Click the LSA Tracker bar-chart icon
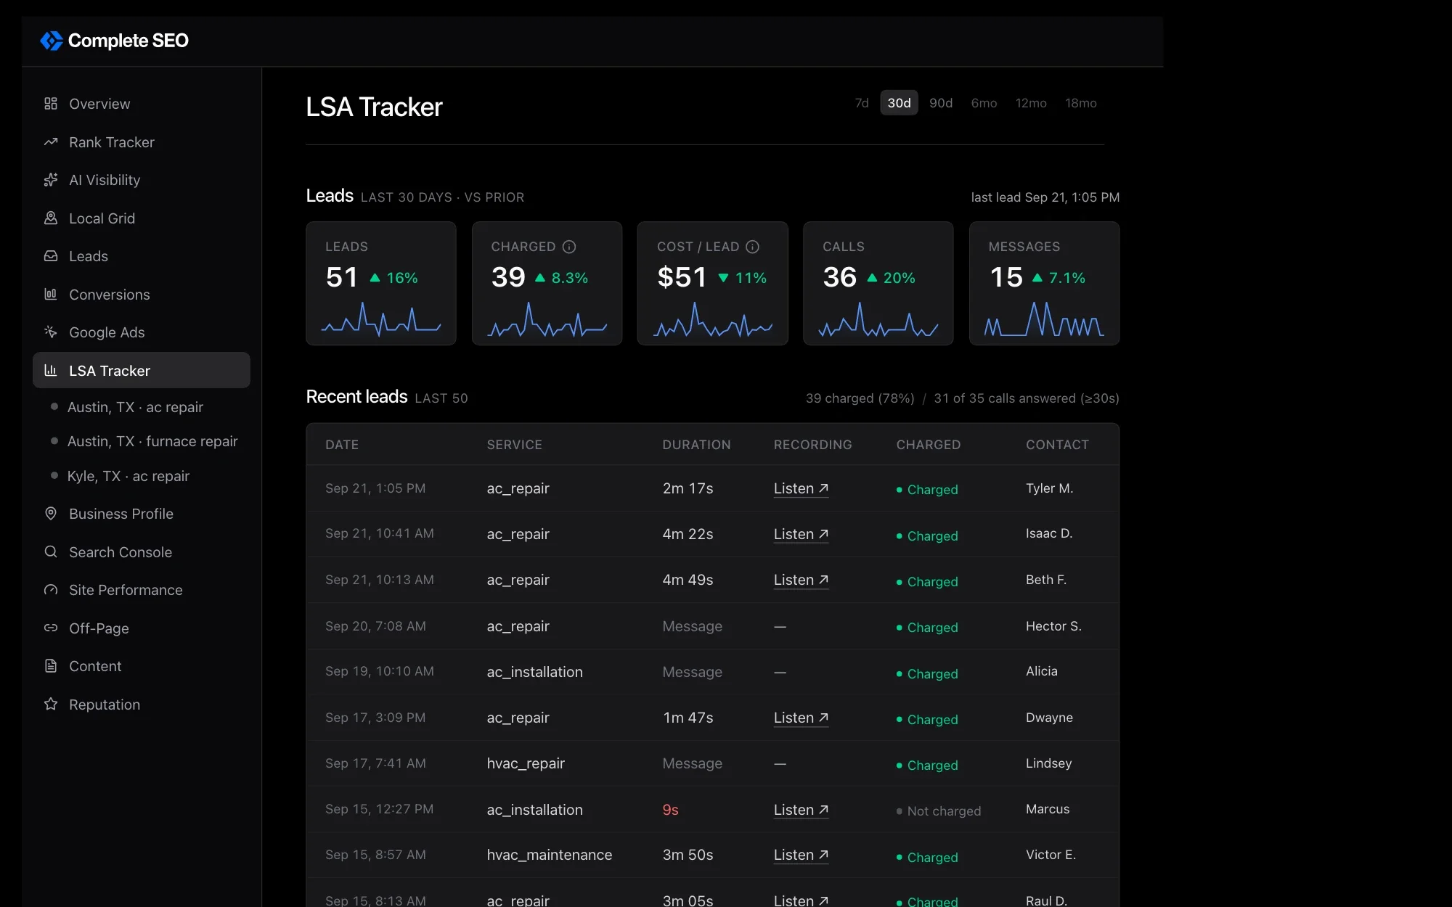1452x907 pixels. 51,371
